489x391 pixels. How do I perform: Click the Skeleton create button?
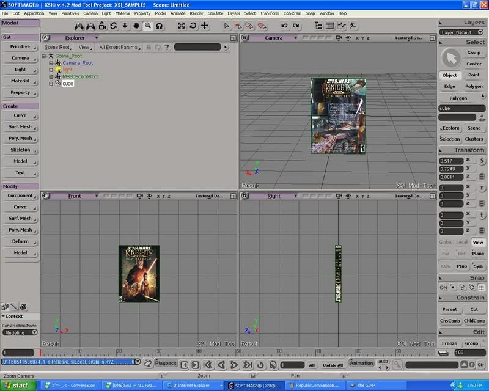coord(20,150)
